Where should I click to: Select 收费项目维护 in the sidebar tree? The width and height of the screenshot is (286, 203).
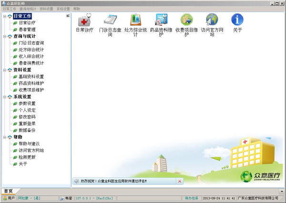[31, 90]
